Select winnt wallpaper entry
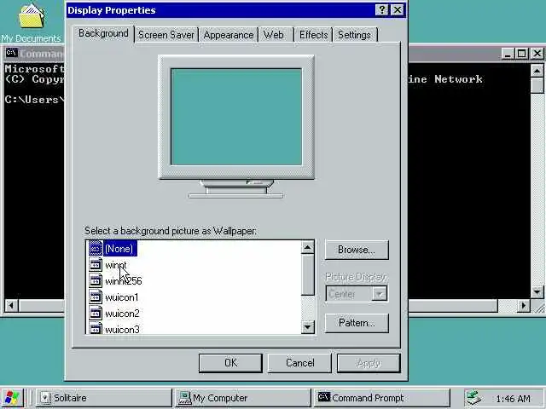Screen dimensions: 546x409 [116, 265]
